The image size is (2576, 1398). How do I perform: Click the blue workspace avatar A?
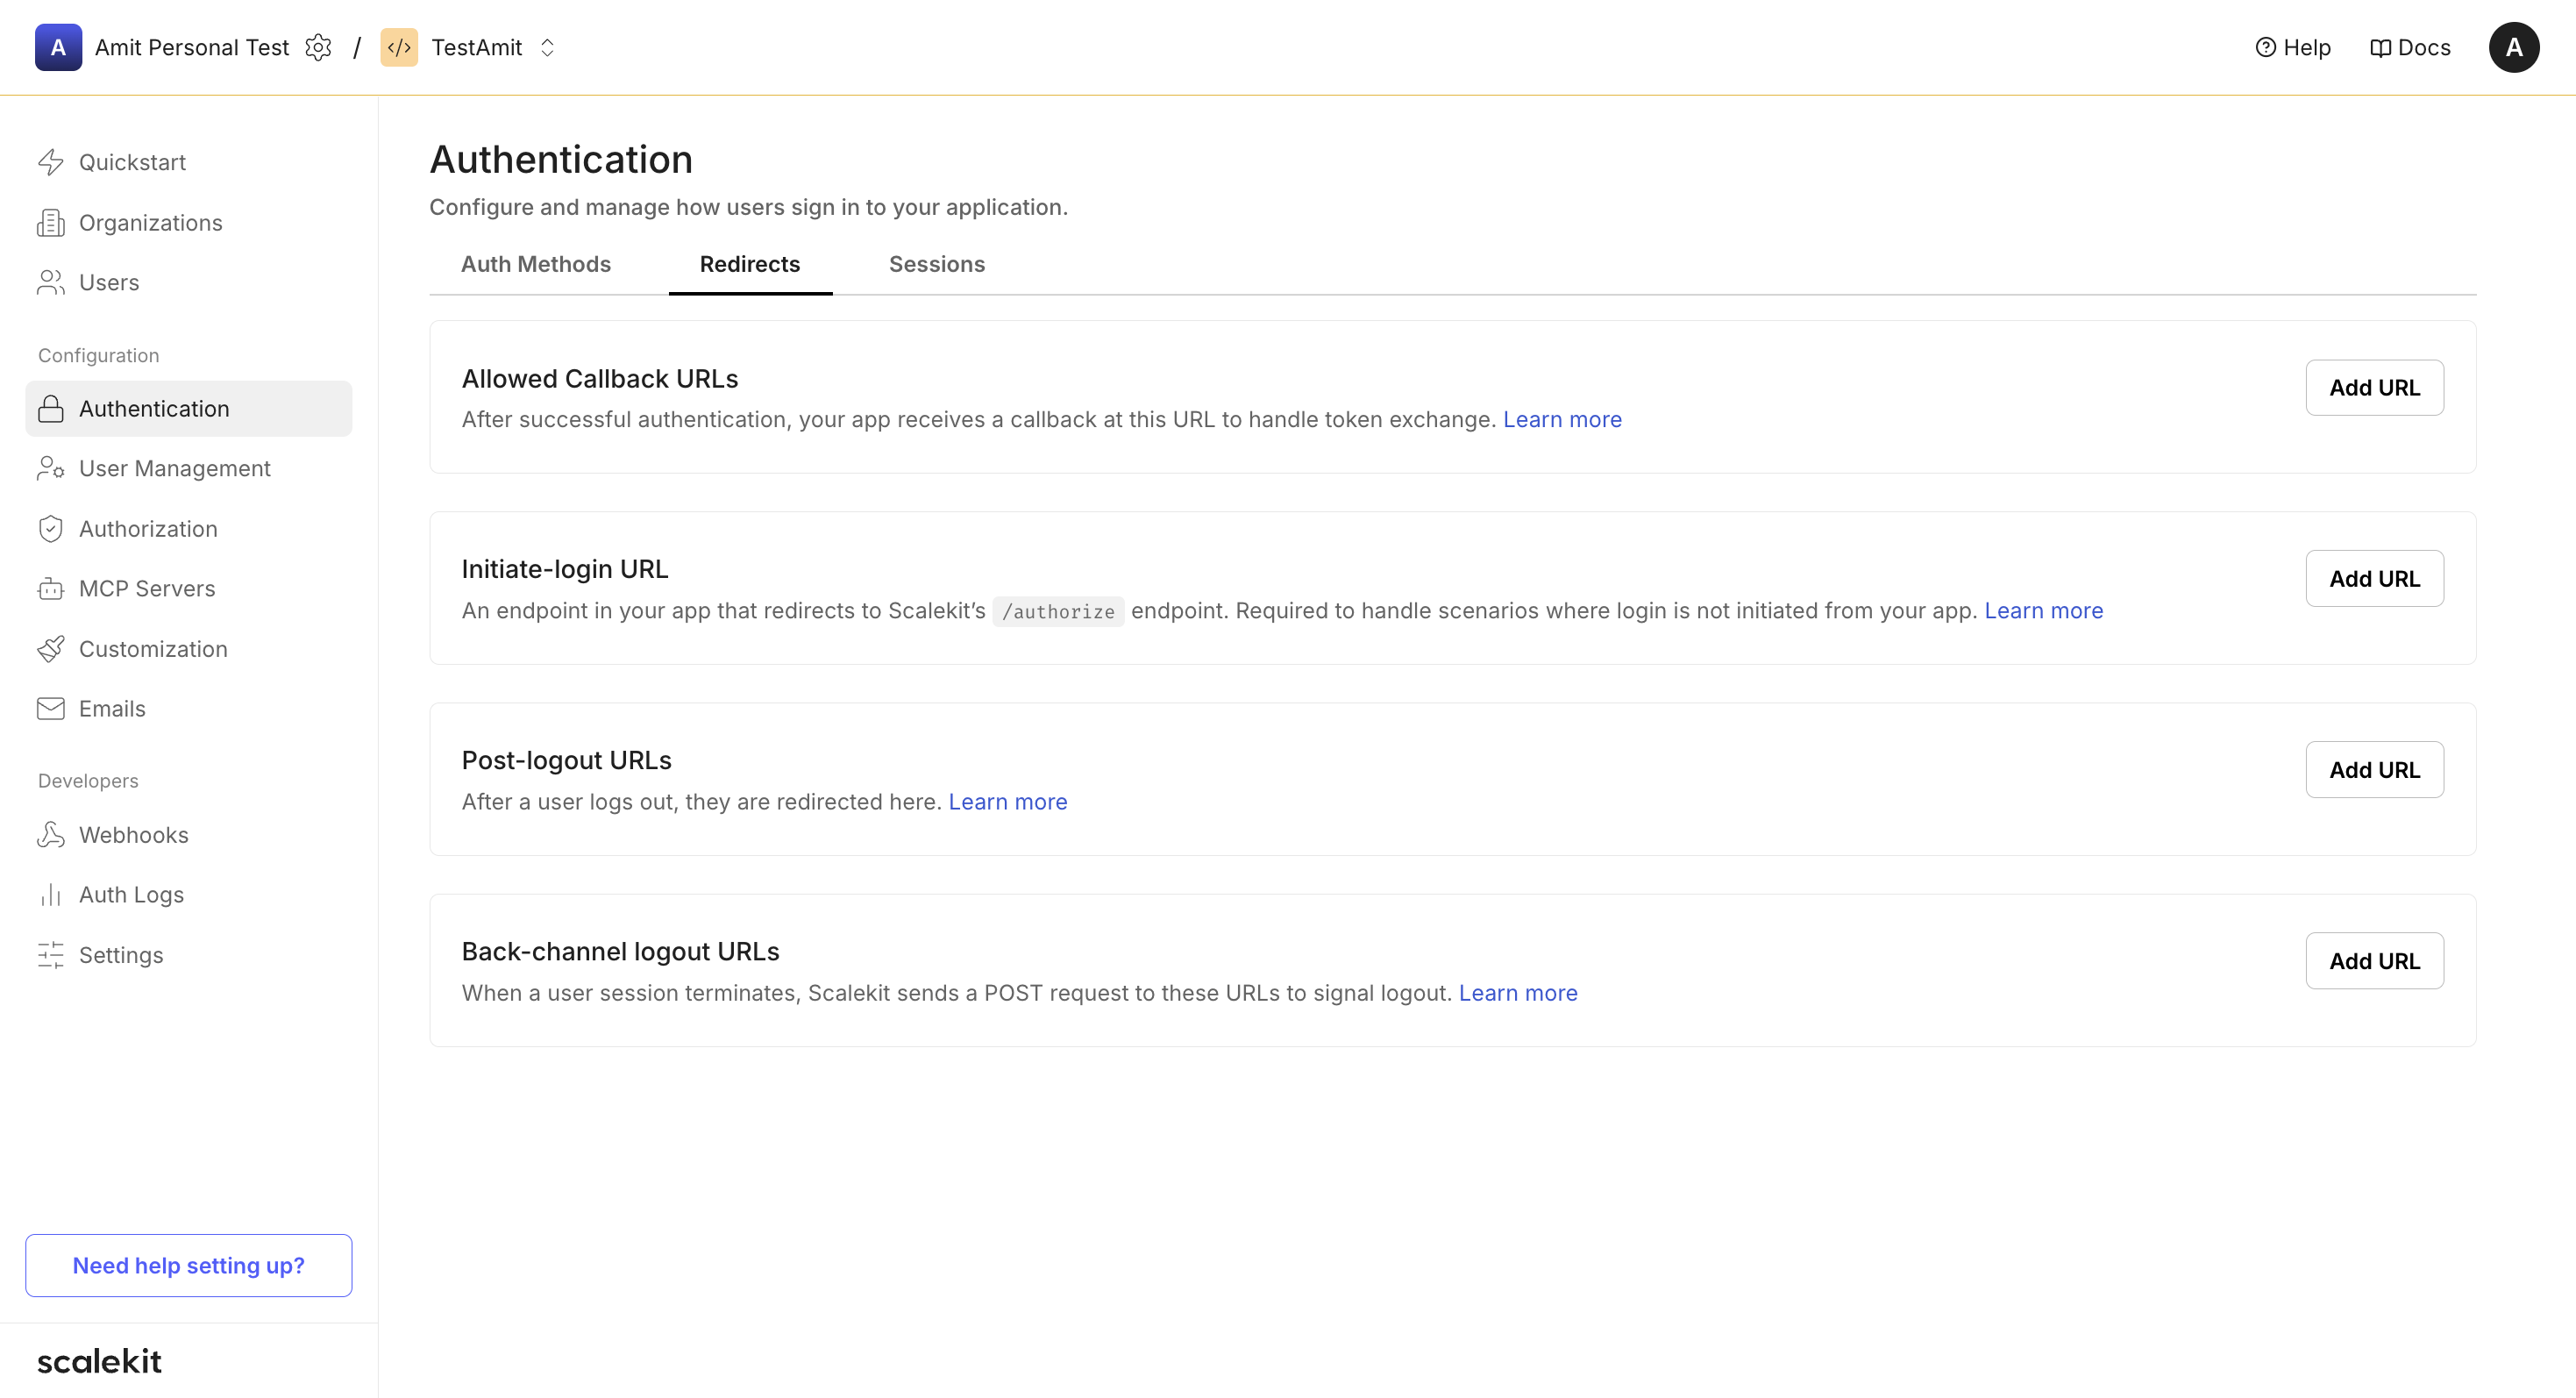point(58,47)
